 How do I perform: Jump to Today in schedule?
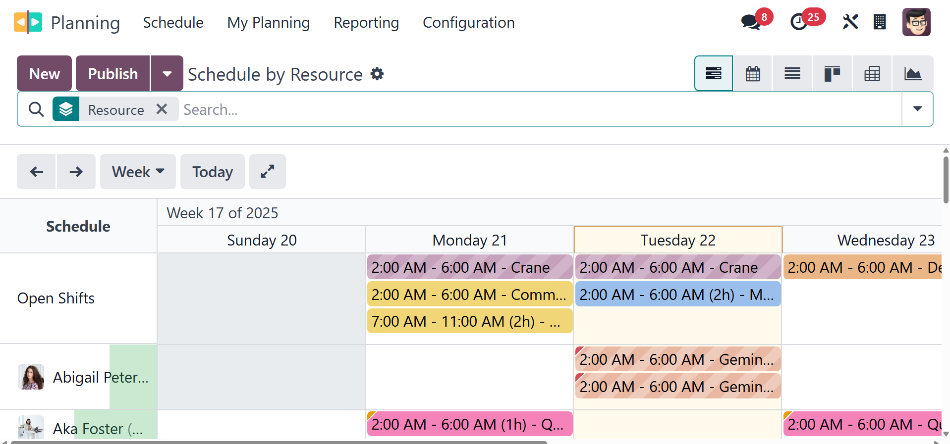(212, 172)
